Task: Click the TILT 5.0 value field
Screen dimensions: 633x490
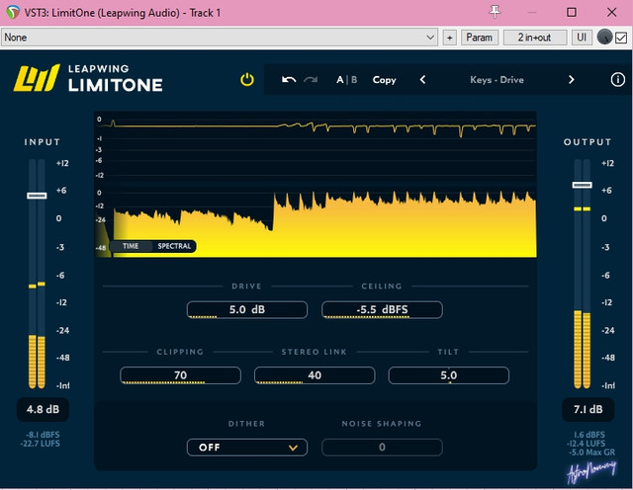Action: (x=448, y=375)
